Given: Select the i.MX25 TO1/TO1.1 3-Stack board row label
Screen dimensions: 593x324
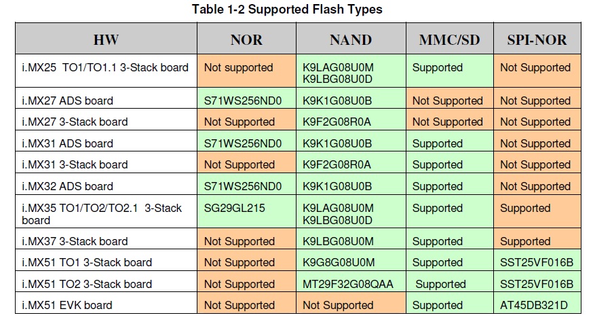Looking at the screenshot, I should 104,68.
